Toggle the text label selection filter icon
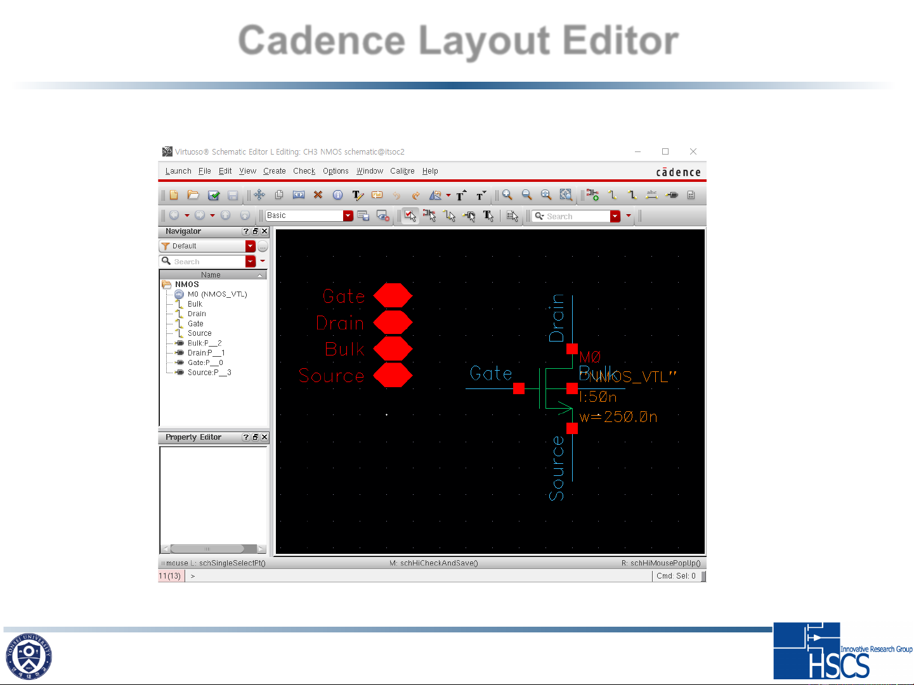The height and width of the screenshot is (685, 914). tap(488, 216)
